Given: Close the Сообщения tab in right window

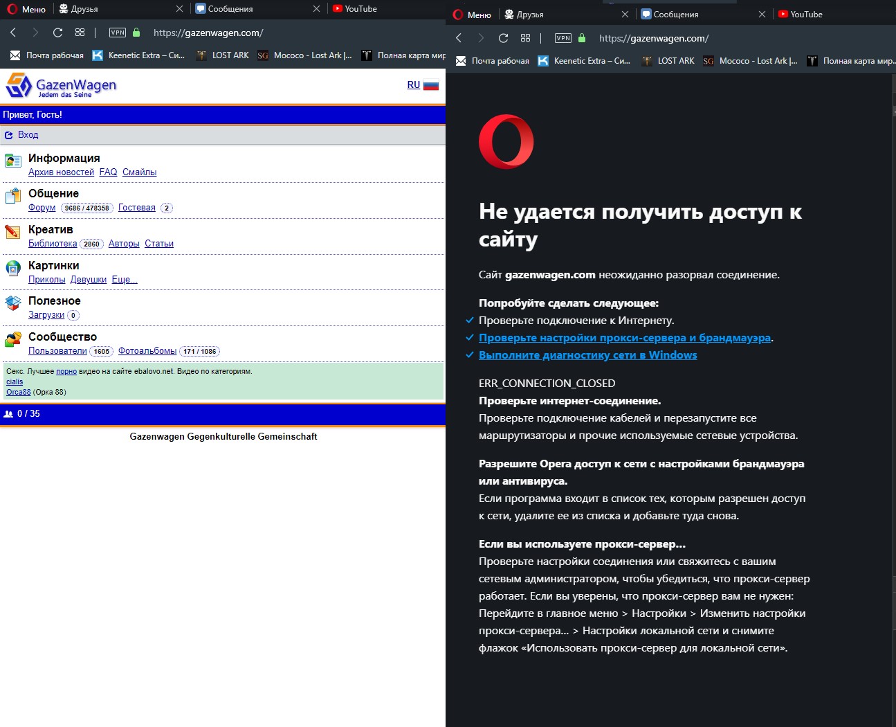Looking at the screenshot, I should pos(762,15).
